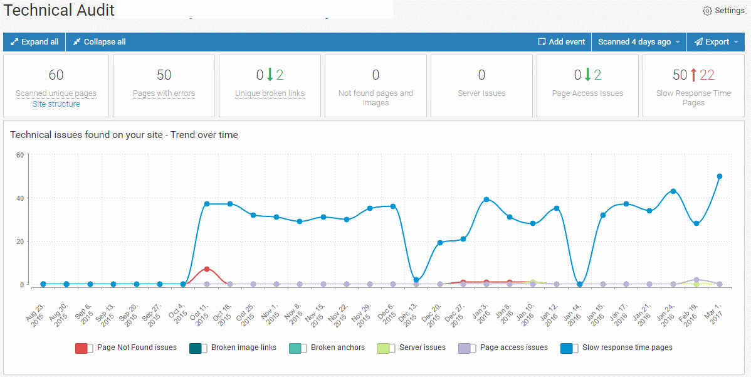Click the Expand all arrows icon
This screenshot has height=377, width=751.
(14, 42)
